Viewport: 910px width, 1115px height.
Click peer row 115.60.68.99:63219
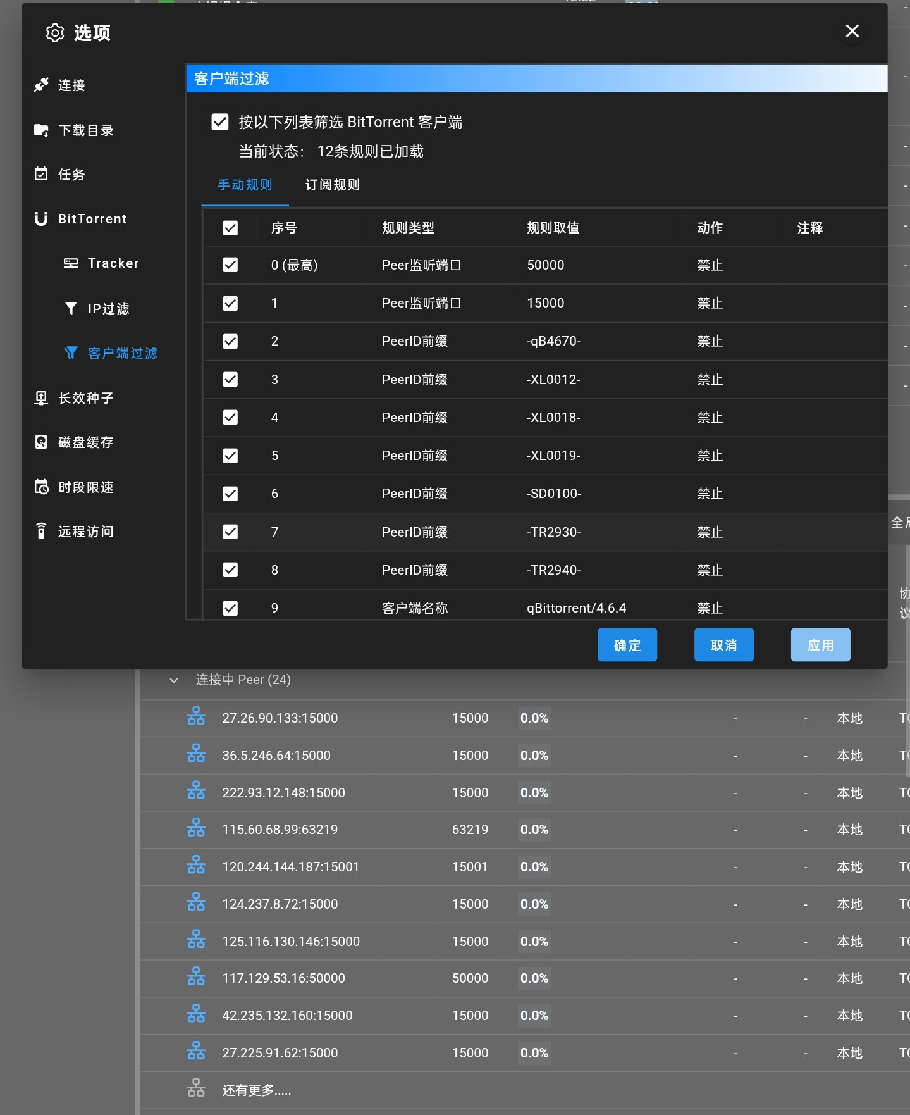[x=280, y=830]
